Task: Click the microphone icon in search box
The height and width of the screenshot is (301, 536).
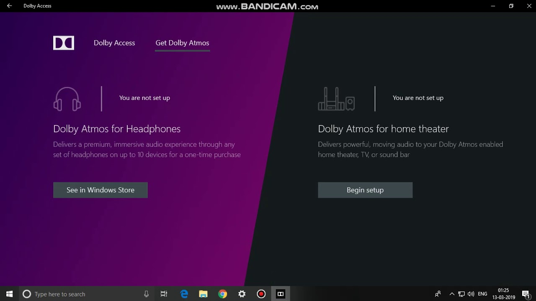Action: point(146,294)
